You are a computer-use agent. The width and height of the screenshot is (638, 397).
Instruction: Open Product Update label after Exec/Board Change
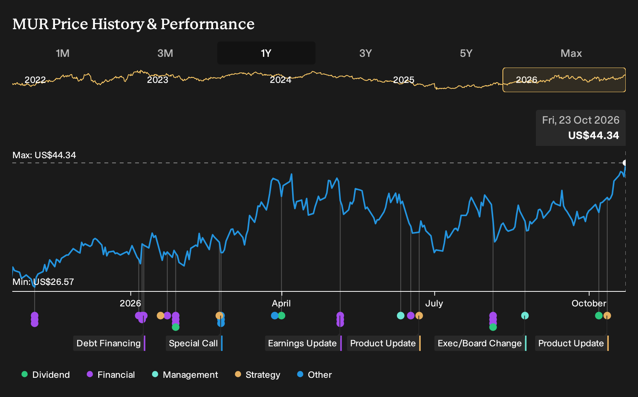click(572, 343)
